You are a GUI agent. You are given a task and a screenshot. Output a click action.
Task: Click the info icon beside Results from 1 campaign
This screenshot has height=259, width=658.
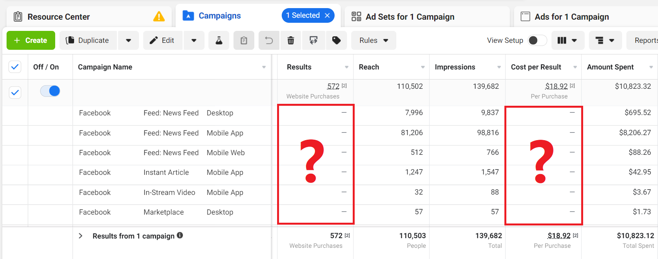180,235
